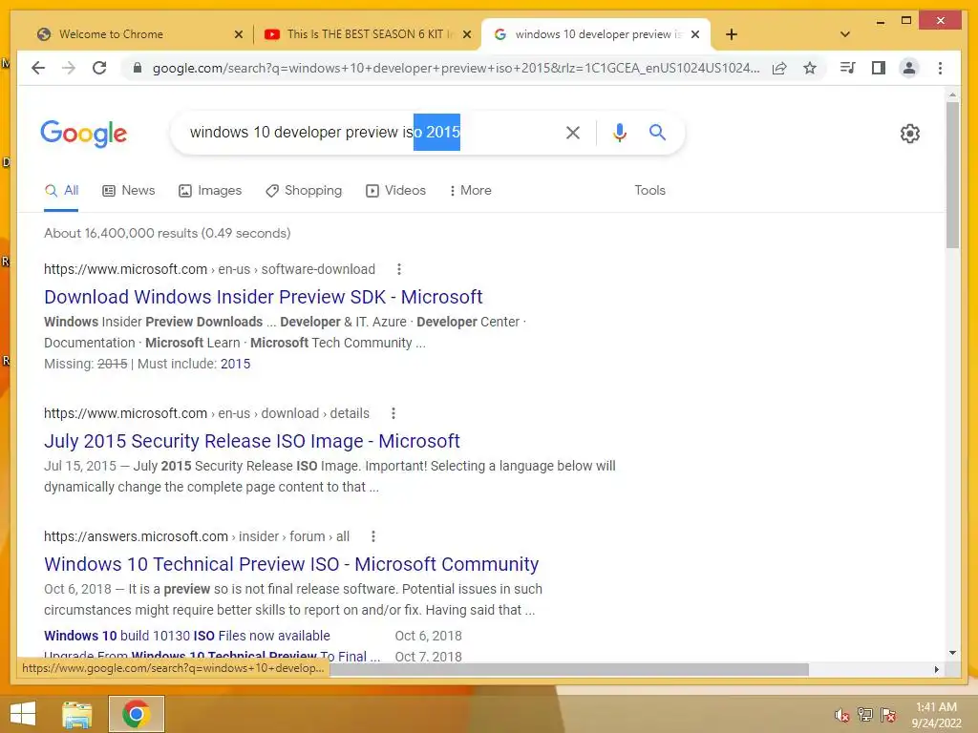978x733 pixels.
Task: Switch to Shopping results
Action: pyautogui.click(x=304, y=191)
